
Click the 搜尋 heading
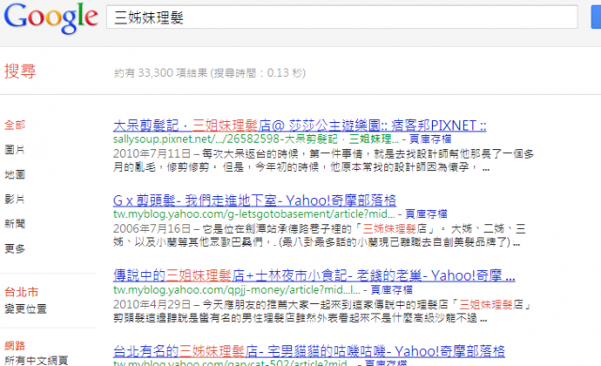pos(20,71)
